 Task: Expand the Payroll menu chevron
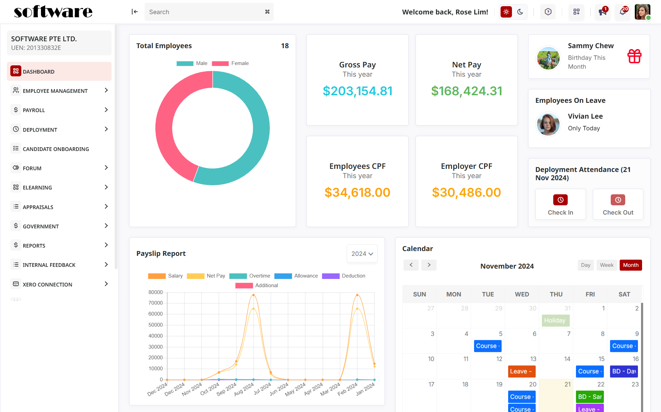tap(106, 110)
